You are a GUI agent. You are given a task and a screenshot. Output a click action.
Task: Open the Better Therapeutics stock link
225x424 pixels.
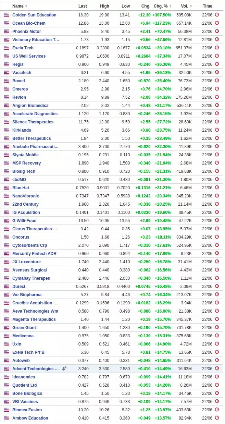point(32,138)
